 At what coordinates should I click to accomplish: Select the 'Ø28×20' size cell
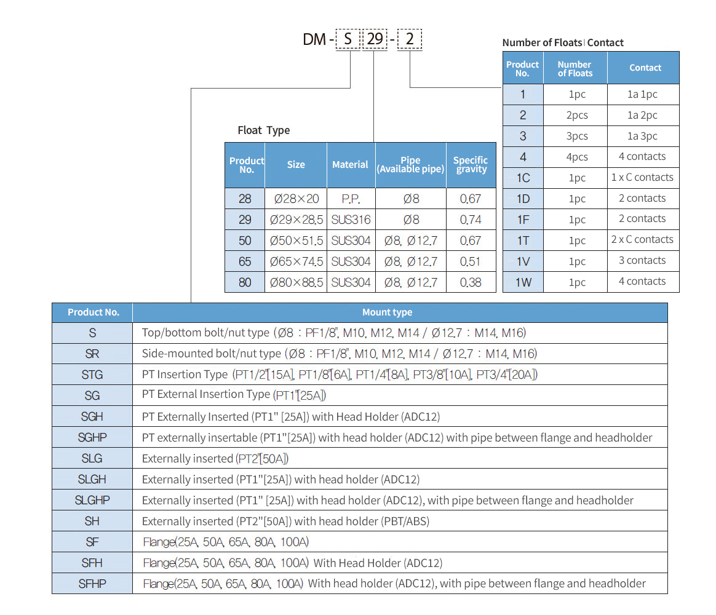[x=296, y=199]
